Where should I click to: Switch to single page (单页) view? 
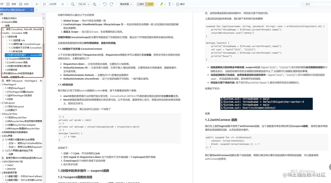coord(140,4)
